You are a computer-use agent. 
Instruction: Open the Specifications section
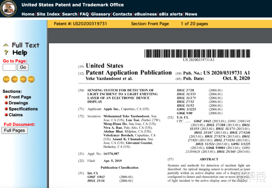tap(23, 109)
